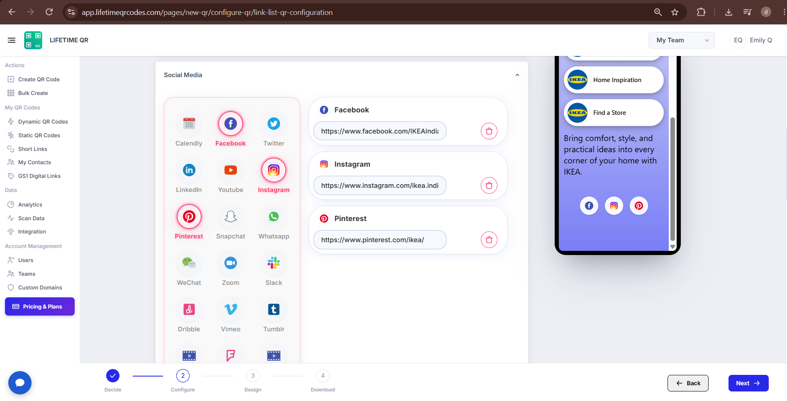787x401 pixels.
Task: Add the Slack social icon
Action: tap(274, 263)
